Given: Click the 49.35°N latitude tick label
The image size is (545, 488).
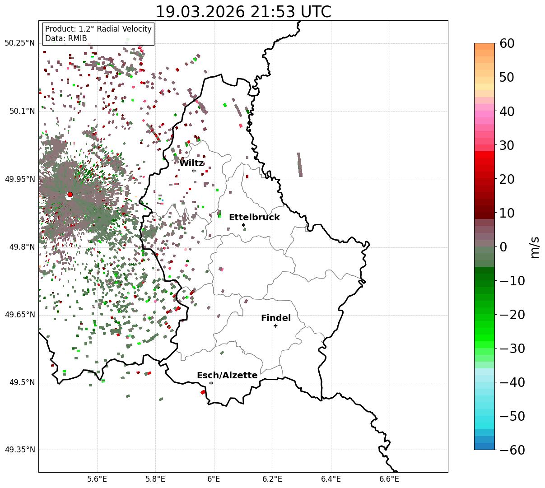Looking at the screenshot, I should tap(19, 450).
